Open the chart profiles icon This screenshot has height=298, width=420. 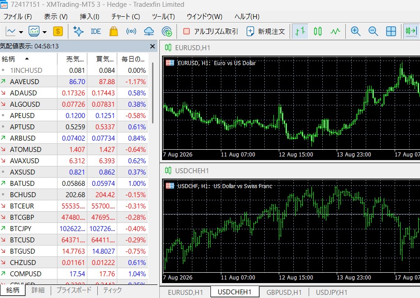pos(34,32)
